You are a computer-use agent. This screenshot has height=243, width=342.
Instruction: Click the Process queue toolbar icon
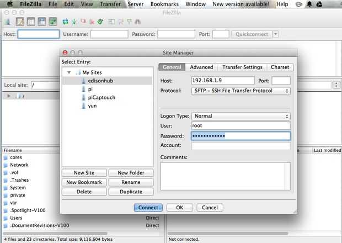(74, 22)
